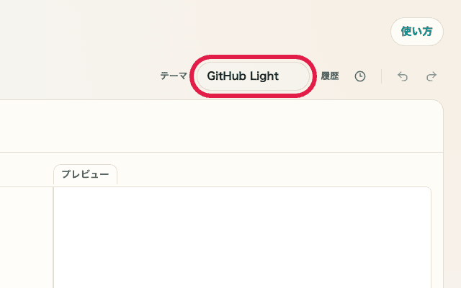Click the undo arrow icon
The width and height of the screenshot is (461, 288).
pos(403,76)
